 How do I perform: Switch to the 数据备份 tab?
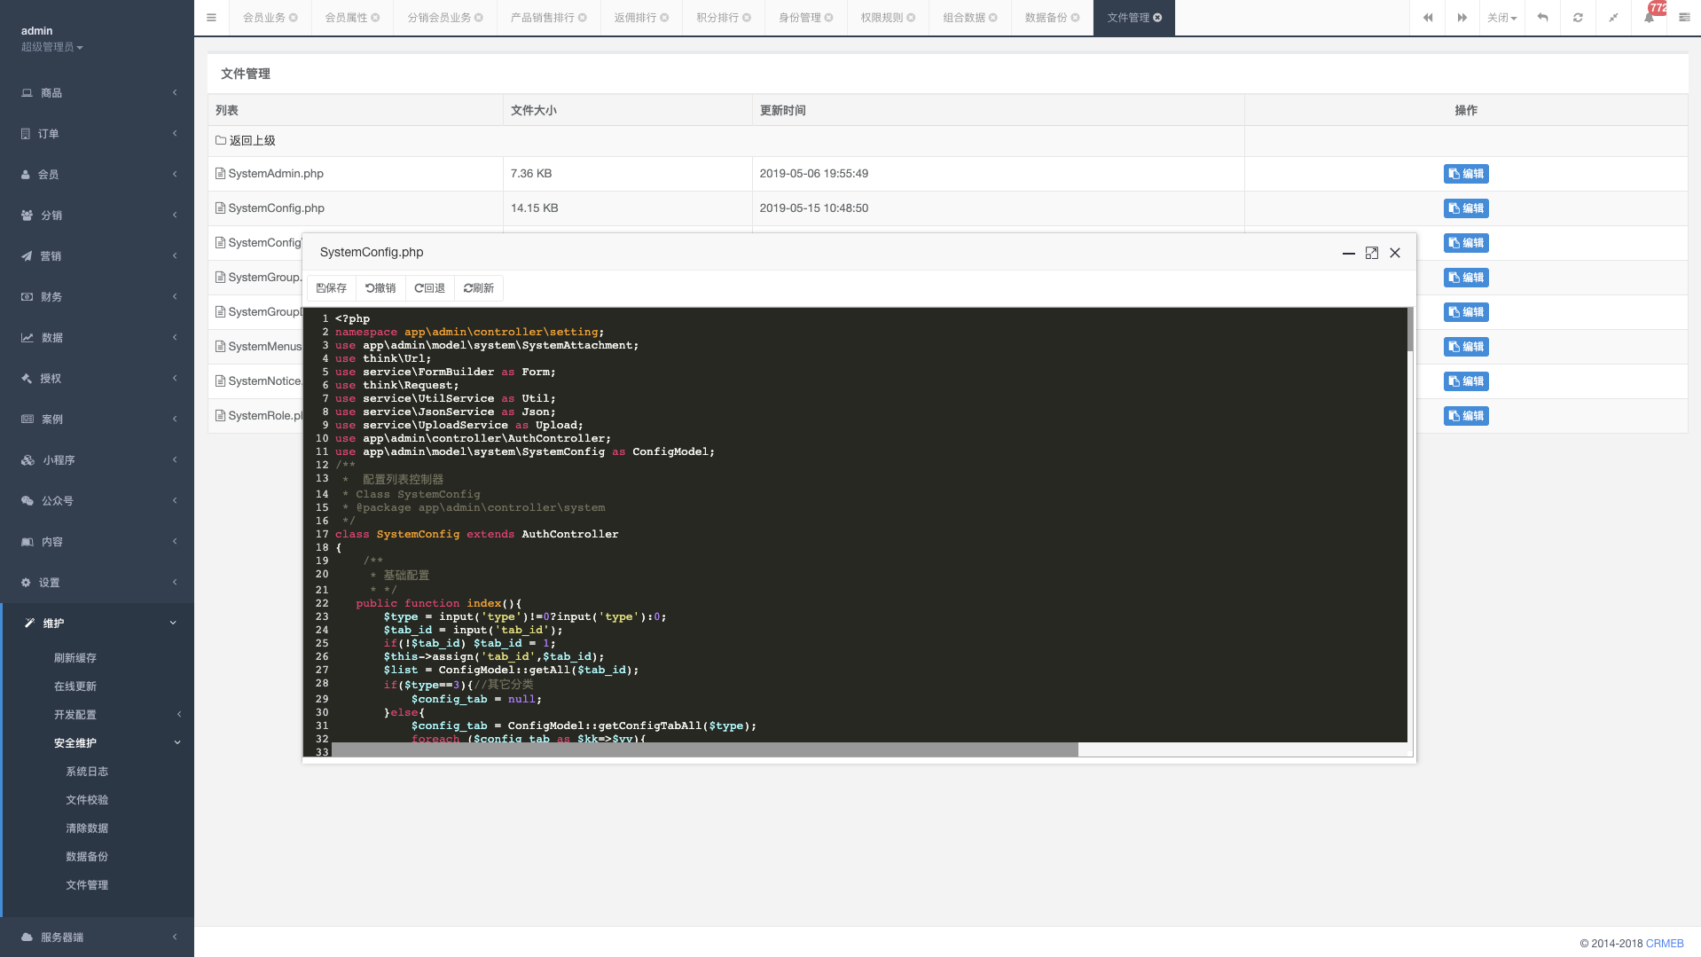tap(1046, 18)
